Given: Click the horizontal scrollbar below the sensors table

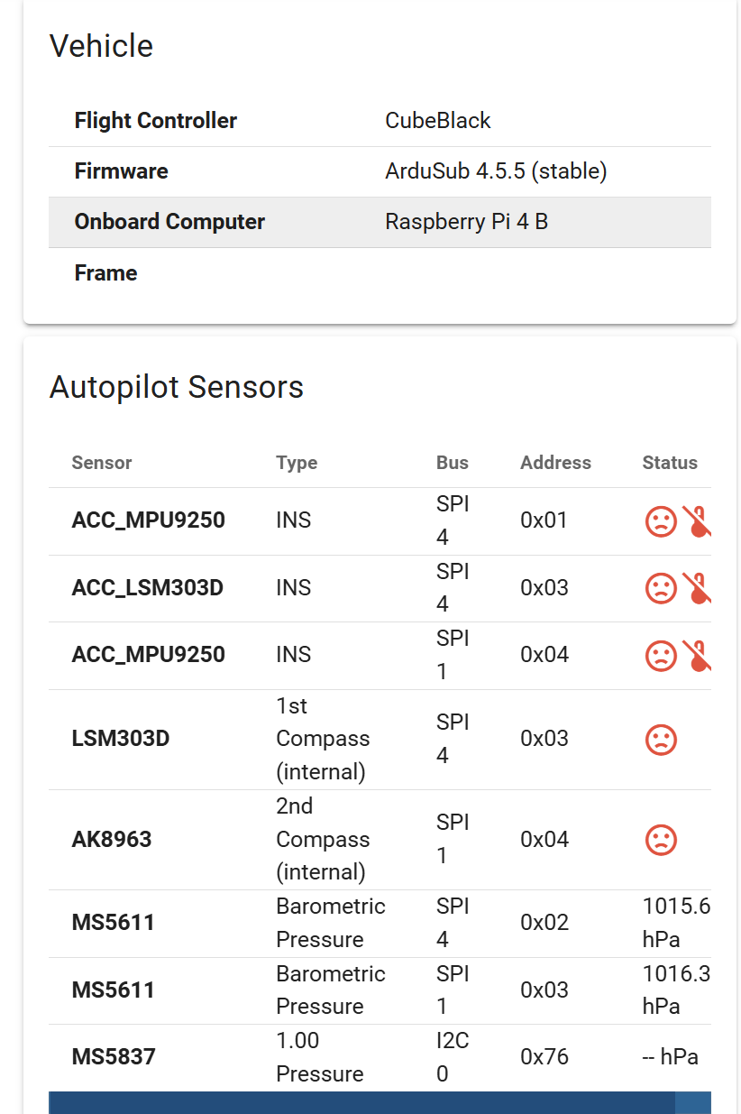Looking at the screenshot, I should coord(361,1102).
